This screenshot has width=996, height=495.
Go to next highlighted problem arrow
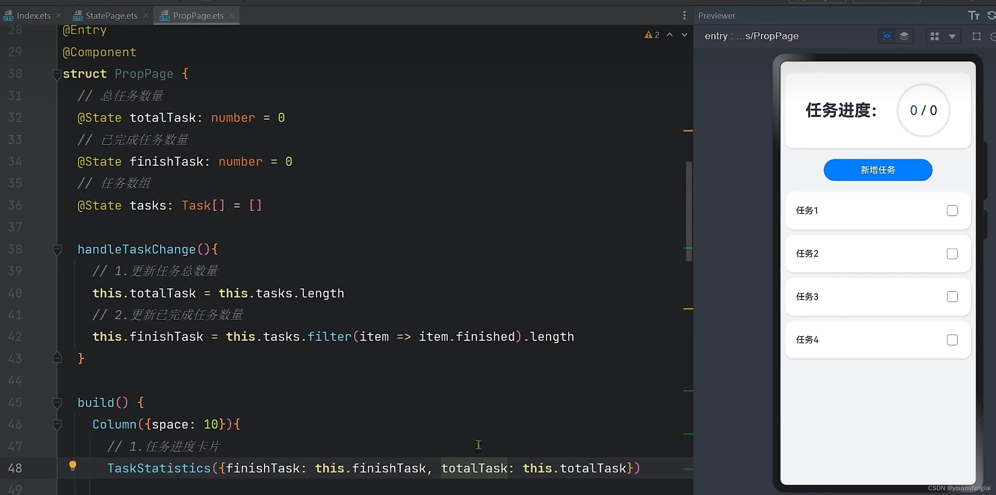(684, 35)
